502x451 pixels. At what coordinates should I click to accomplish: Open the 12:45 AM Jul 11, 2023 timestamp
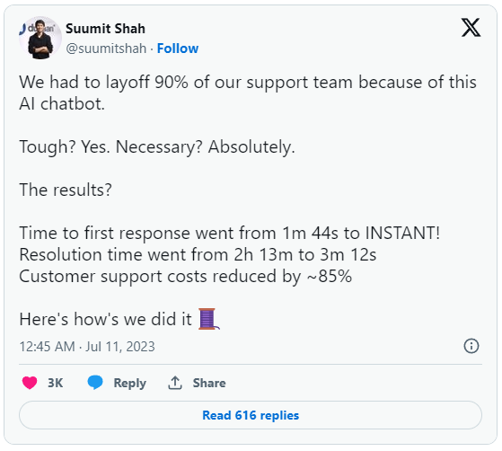pos(87,347)
